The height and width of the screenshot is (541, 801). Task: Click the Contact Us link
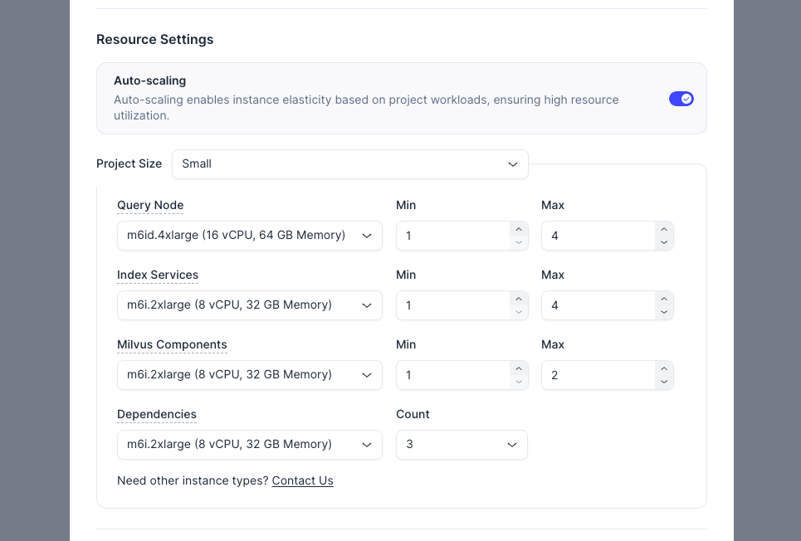302,481
